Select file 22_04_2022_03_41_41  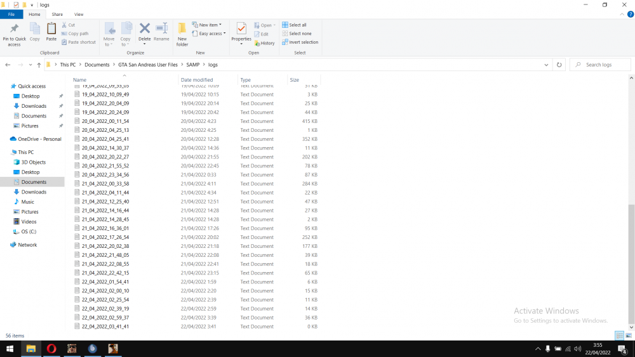105,327
